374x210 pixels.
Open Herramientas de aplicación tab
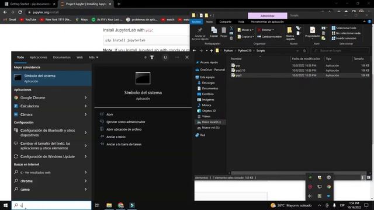pyautogui.click(x=267, y=22)
